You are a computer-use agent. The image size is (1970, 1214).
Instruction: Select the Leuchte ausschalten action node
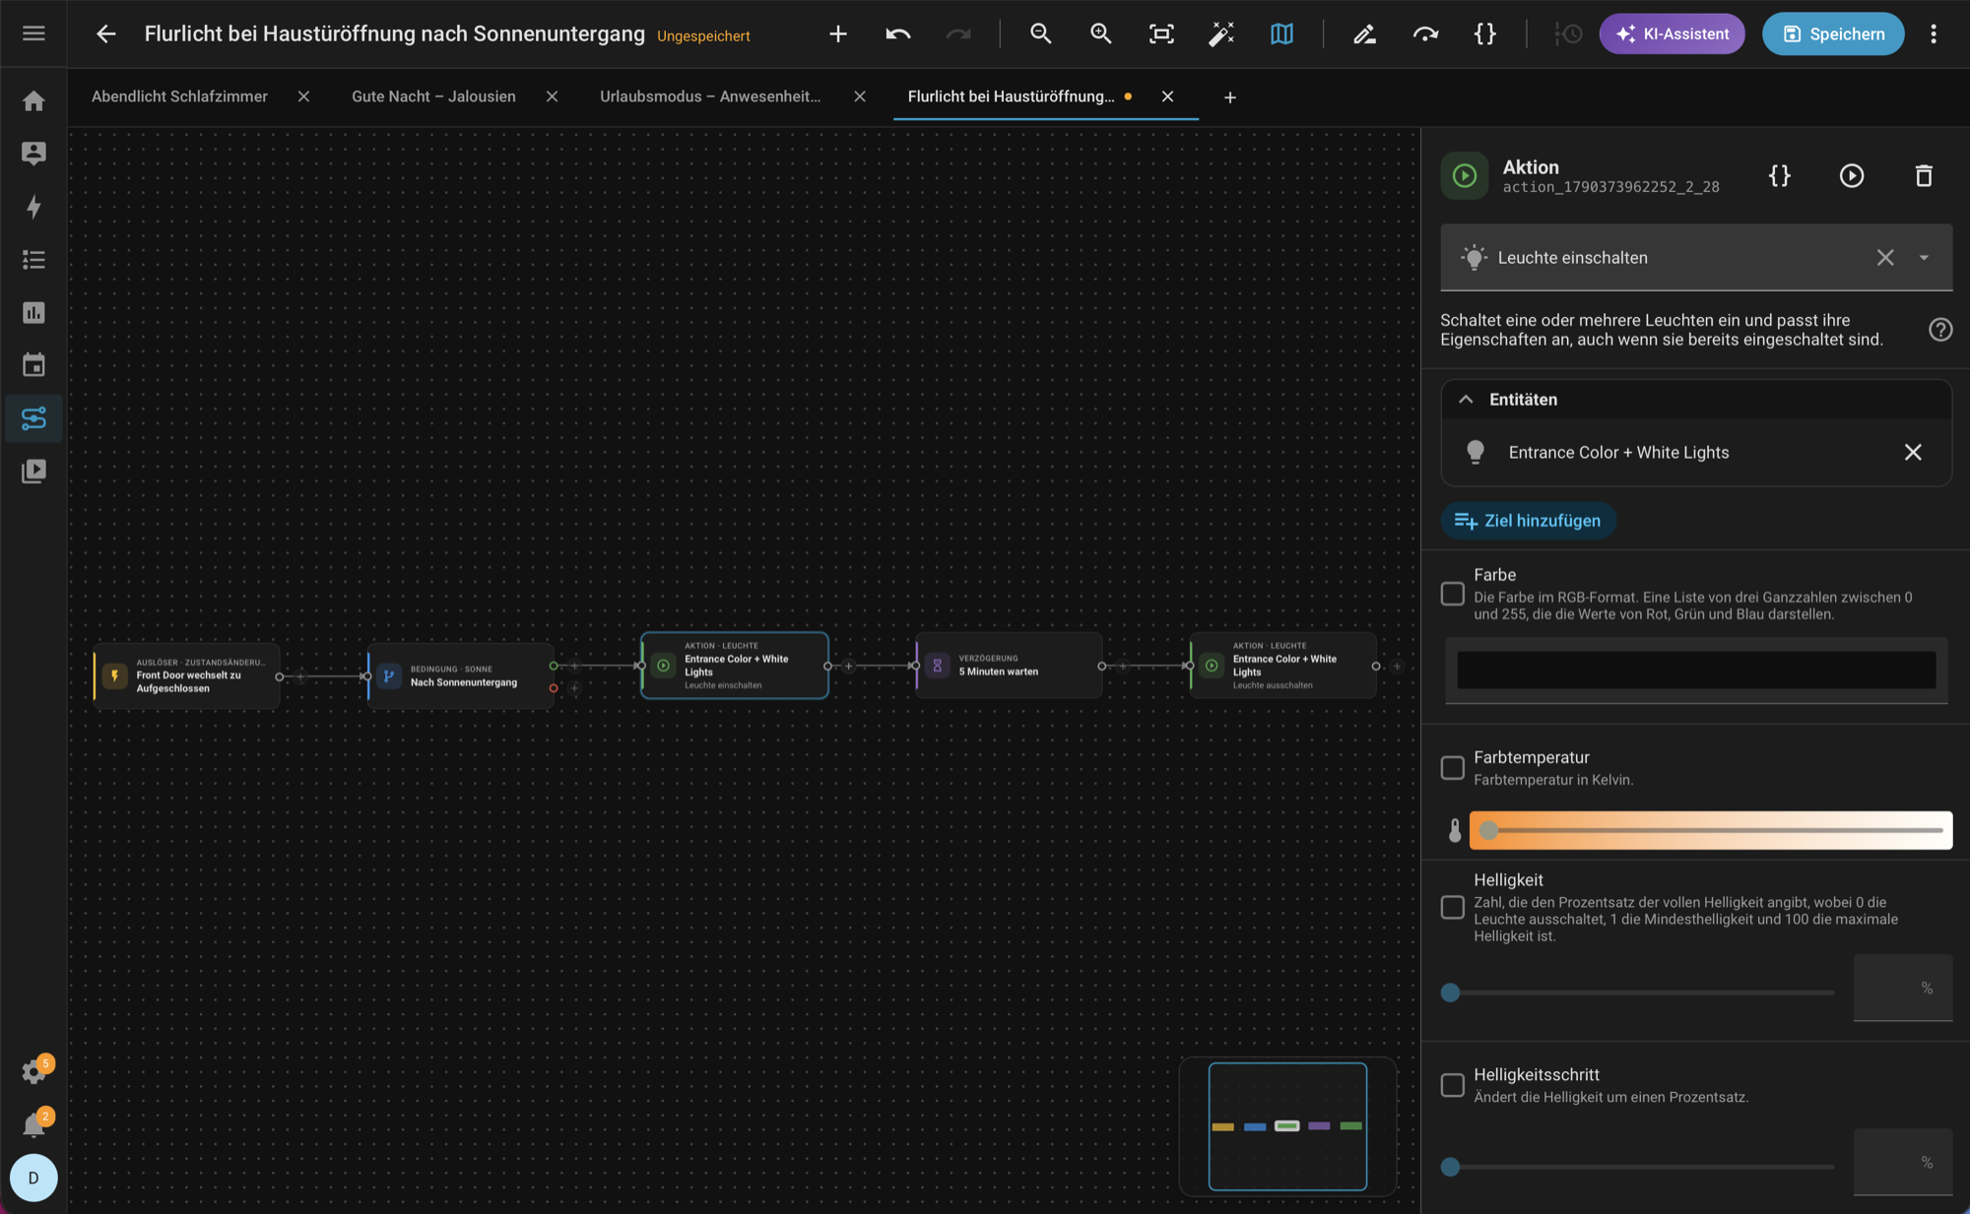(x=1282, y=666)
